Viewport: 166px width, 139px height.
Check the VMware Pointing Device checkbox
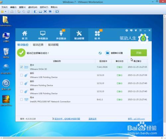pos(22,83)
